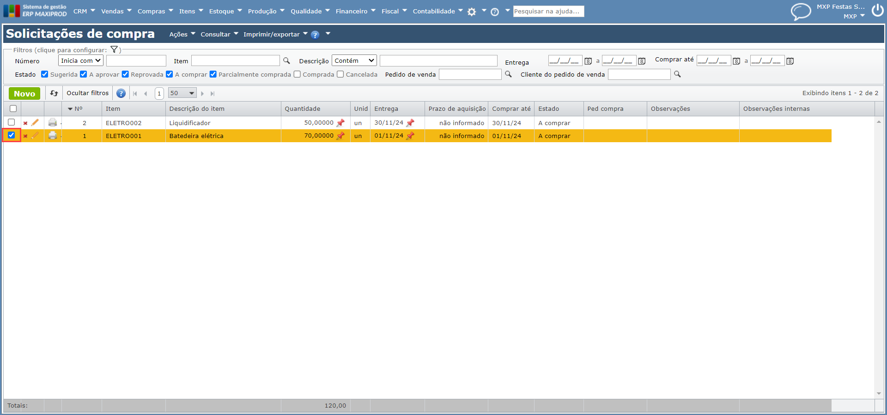Edit the Liquidificador request with pencil

[x=35, y=122]
